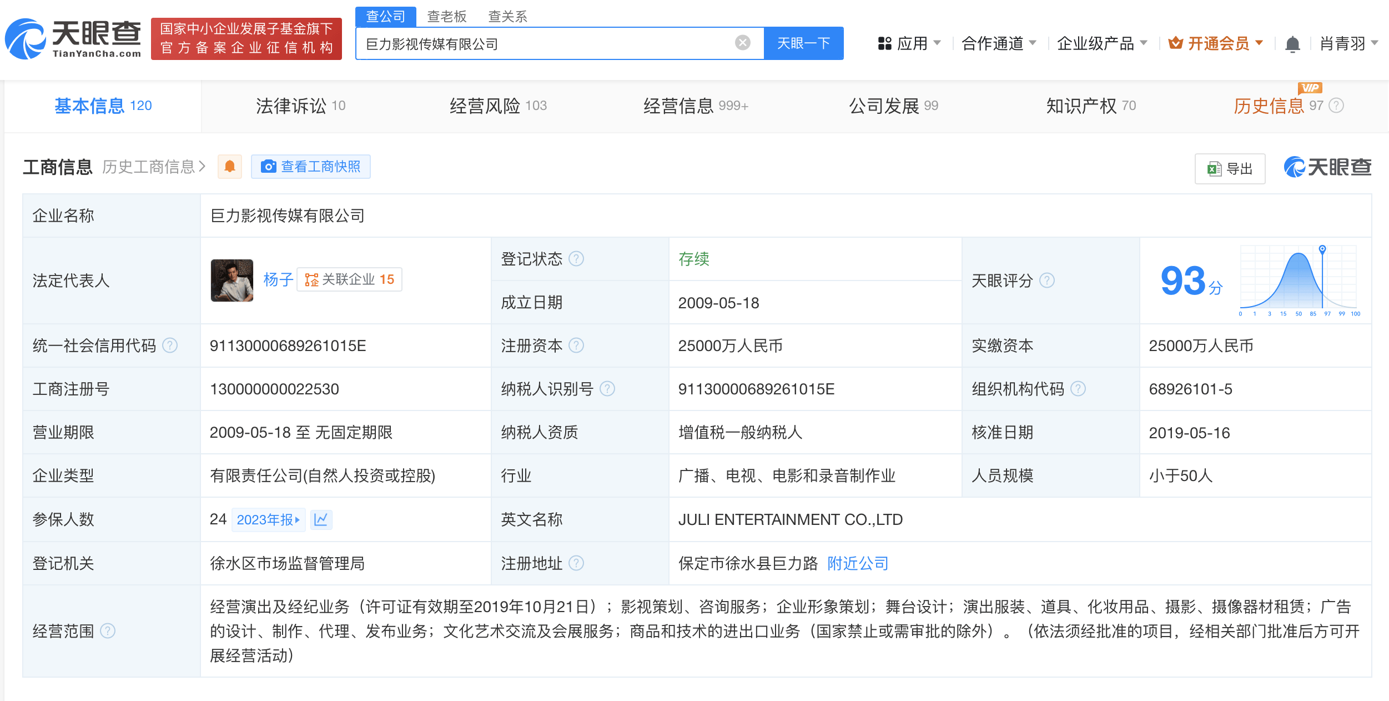This screenshot has width=1389, height=701.
Task: Switch to the 法律诉讼 tab
Action: click(300, 106)
